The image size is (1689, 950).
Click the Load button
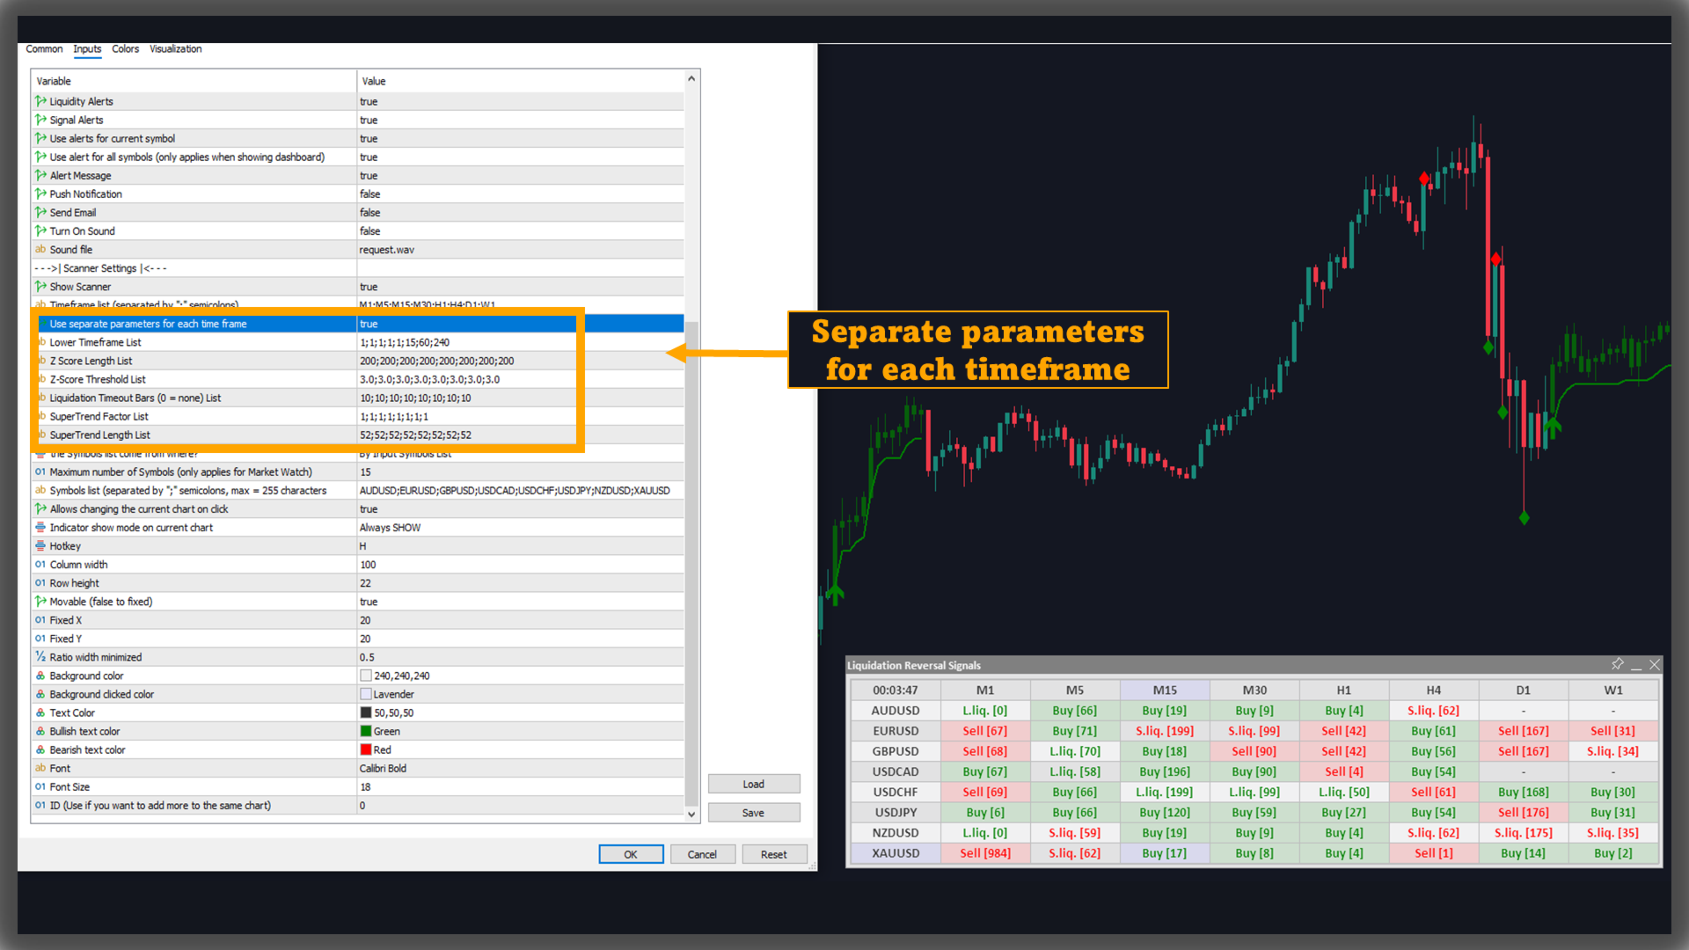[x=753, y=784]
